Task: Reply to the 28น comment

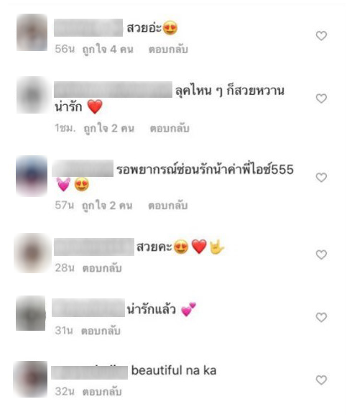Action: click(x=102, y=268)
